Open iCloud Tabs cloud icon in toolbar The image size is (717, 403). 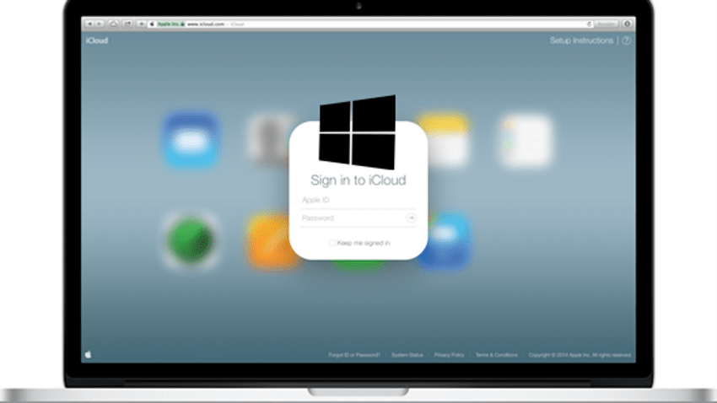[113, 24]
